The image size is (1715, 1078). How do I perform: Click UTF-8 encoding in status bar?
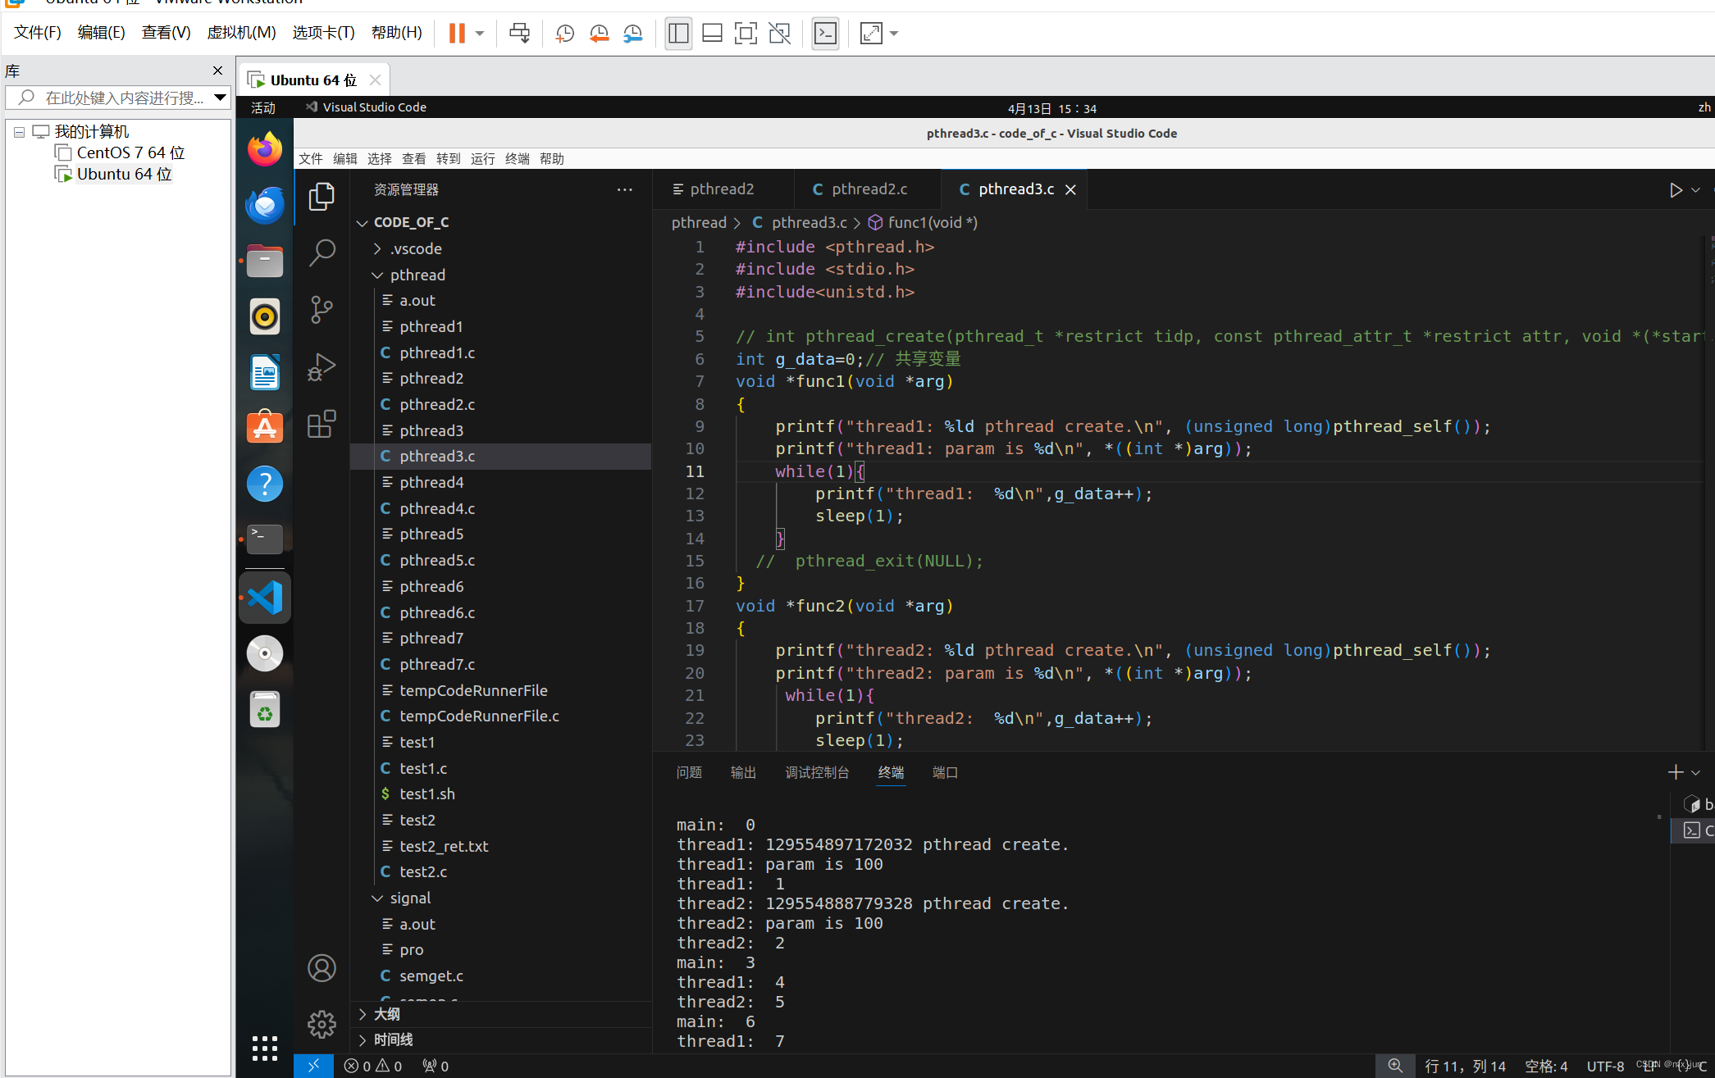[1604, 1066]
